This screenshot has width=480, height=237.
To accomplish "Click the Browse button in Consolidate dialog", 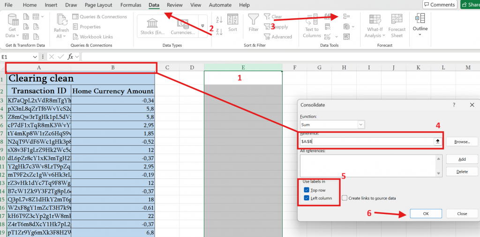I will [462, 141].
